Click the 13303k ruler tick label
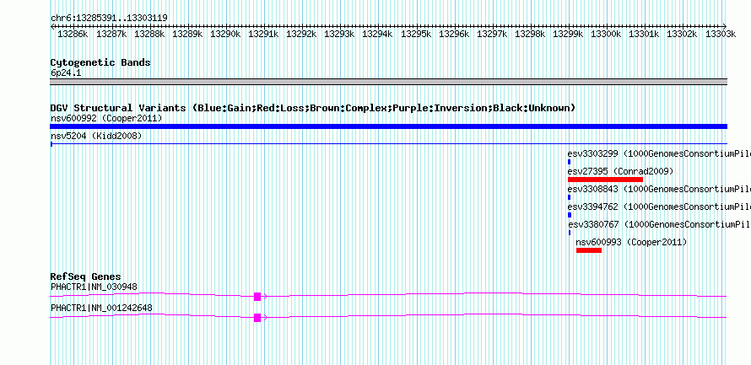 [x=721, y=35]
